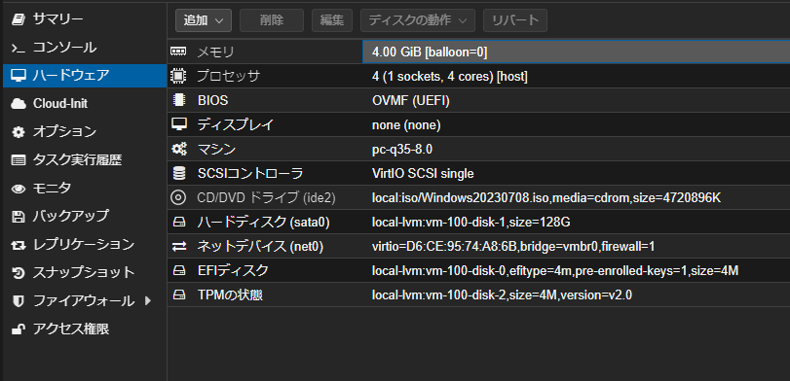Select the EFIディスク label
This screenshot has width=790, height=381.
pos(233,271)
